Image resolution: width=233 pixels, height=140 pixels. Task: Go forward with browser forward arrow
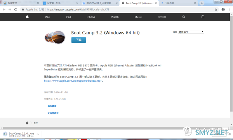tap(10, 9)
